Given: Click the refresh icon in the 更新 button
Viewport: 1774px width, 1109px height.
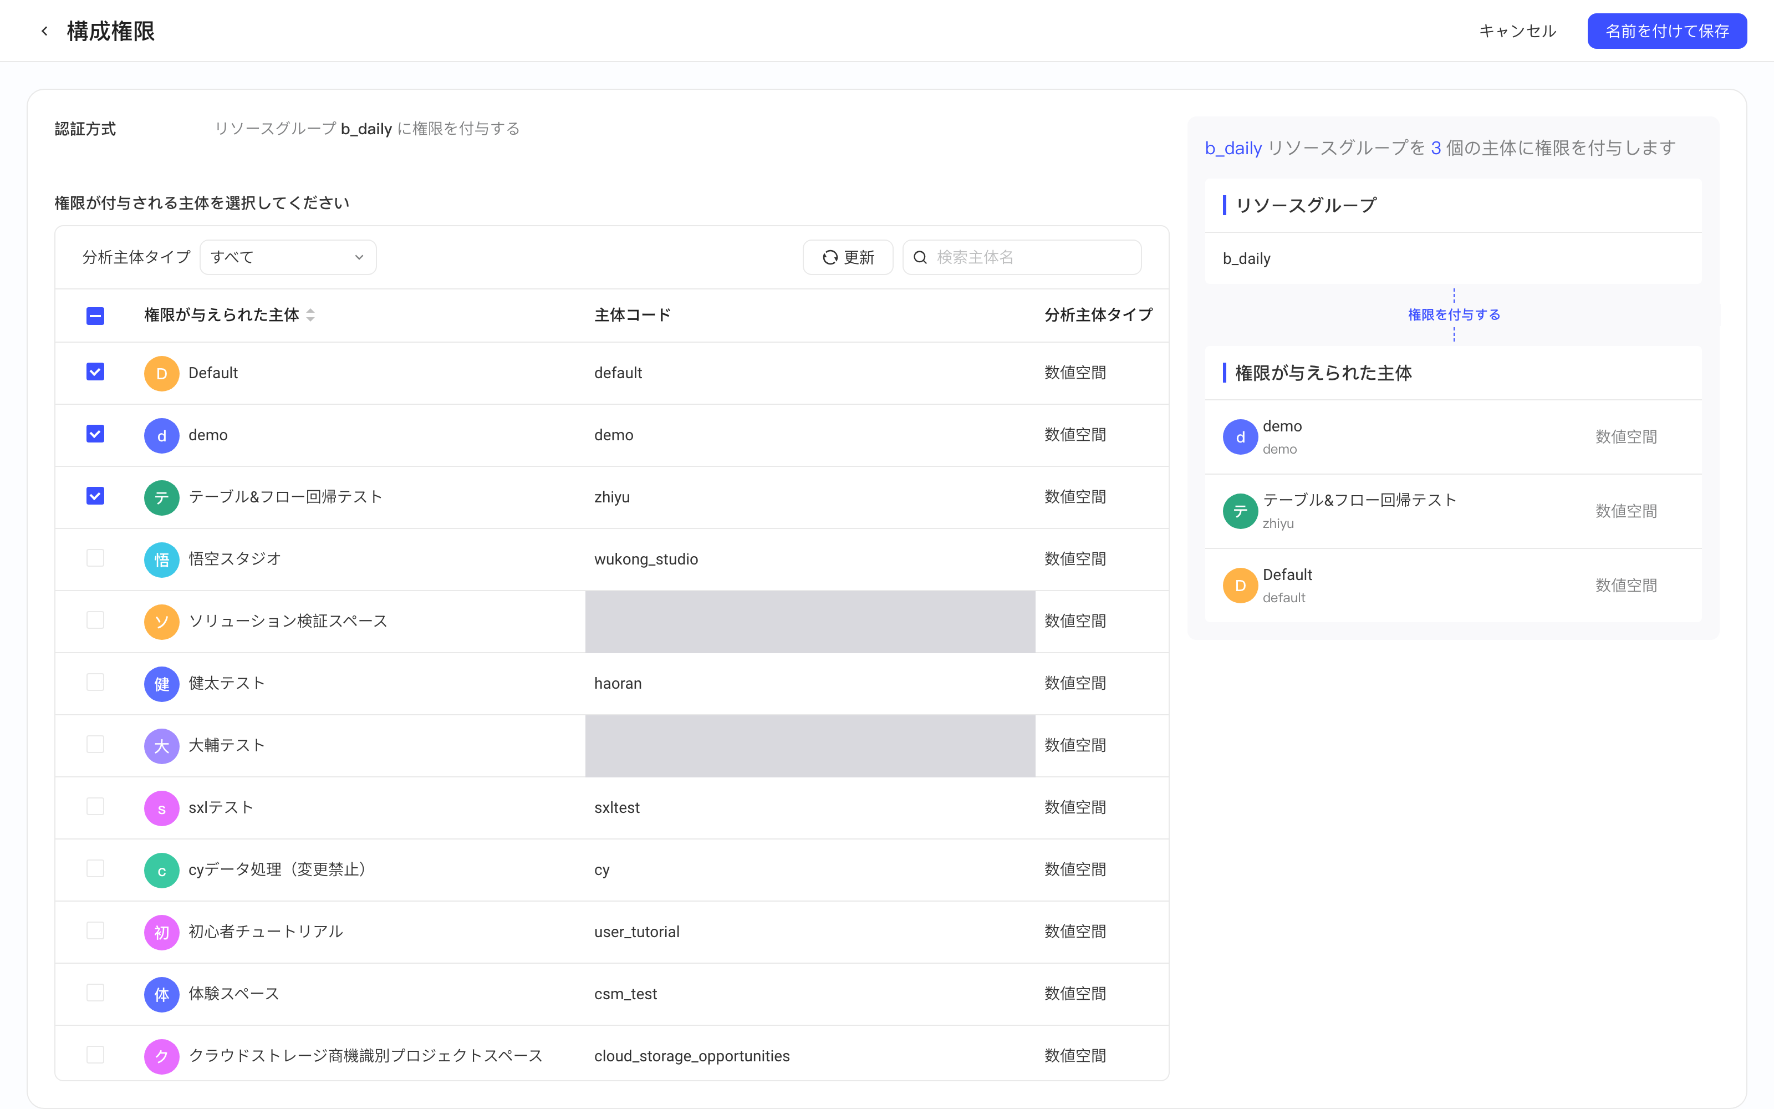Looking at the screenshot, I should [x=830, y=257].
